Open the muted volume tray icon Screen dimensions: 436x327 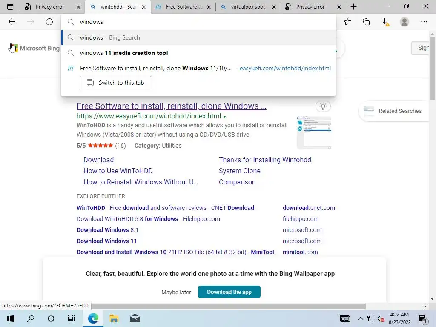click(x=381, y=318)
